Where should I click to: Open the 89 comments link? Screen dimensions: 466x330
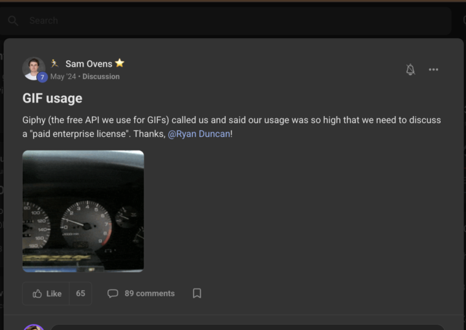tap(150, 293)
